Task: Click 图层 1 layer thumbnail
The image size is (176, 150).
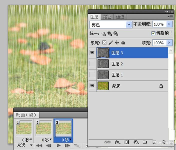Action: tap(103, 75)
